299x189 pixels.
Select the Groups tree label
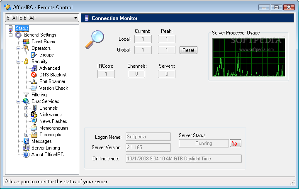46,55
